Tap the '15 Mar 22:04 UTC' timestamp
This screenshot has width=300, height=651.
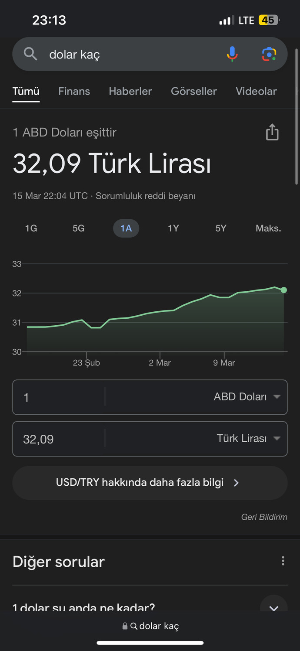tap(50, 196)
